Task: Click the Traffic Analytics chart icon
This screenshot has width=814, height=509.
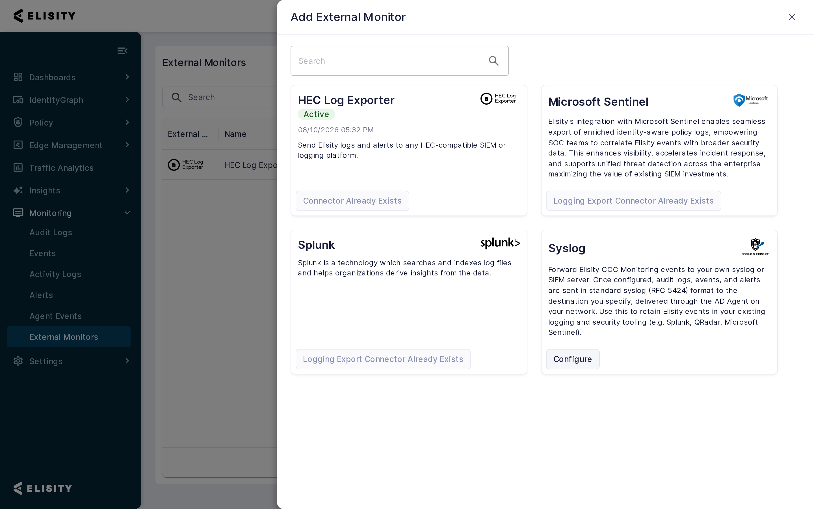Action: click(18, 167)
